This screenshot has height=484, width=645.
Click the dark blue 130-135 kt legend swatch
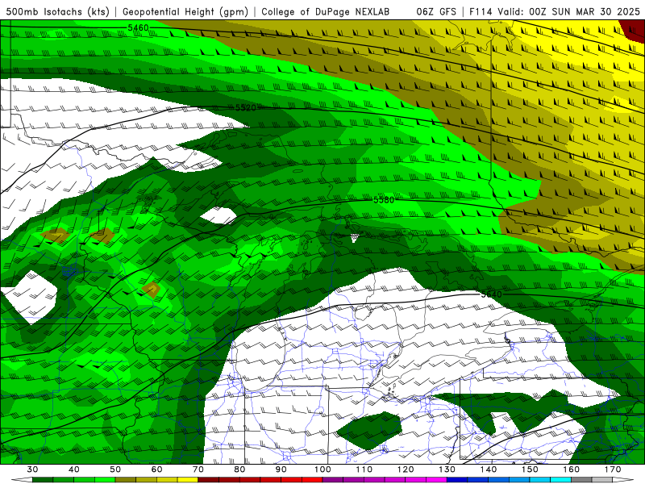[457, 480]
